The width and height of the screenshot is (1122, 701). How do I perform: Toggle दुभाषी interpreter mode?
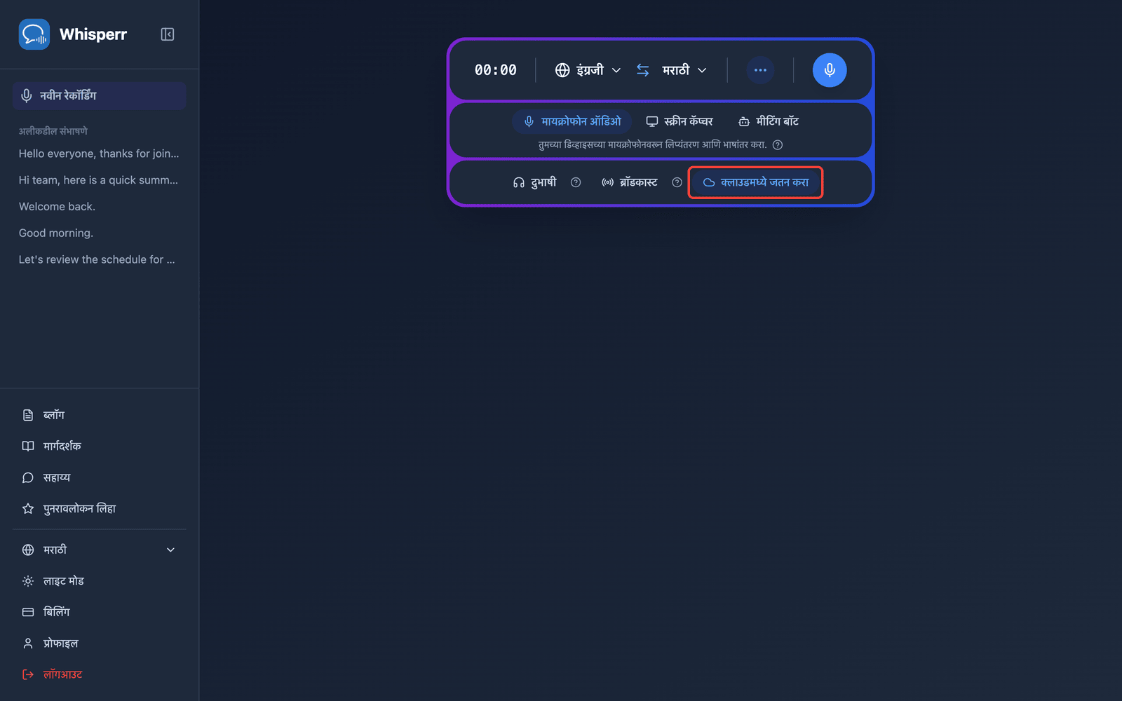tap(534, 182)
